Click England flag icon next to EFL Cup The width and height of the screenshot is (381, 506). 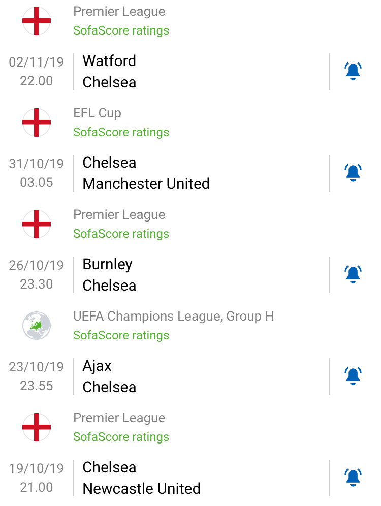pyautogui.click(x=37, y=122)
